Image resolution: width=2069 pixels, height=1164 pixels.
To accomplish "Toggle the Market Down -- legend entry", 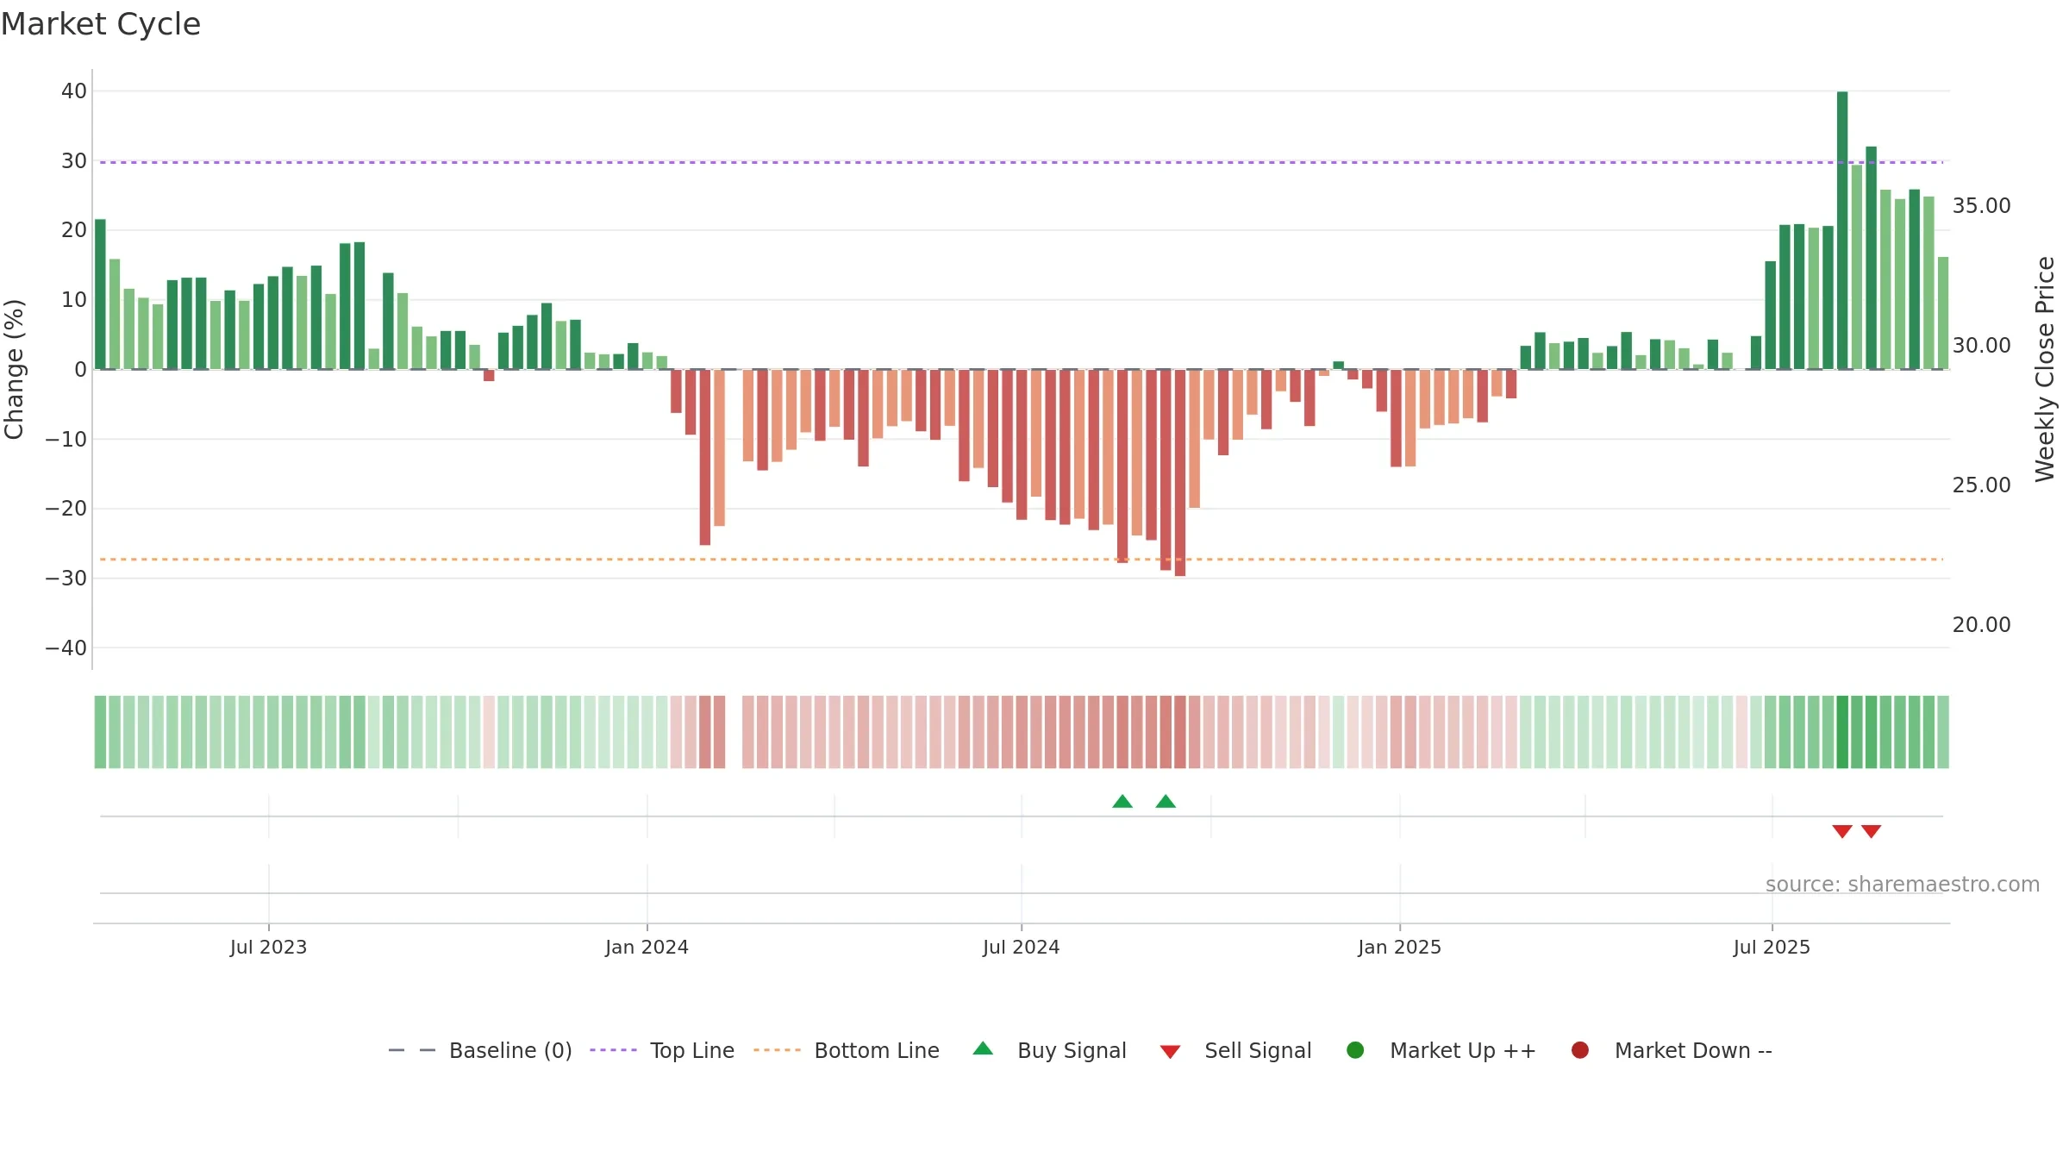I will (x=1672, y=1050).
